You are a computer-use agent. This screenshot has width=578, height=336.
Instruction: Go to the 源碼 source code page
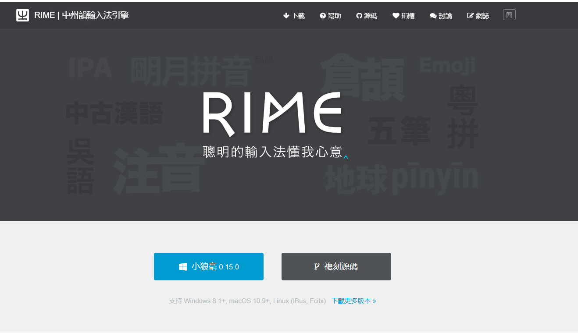pos(367,16)
